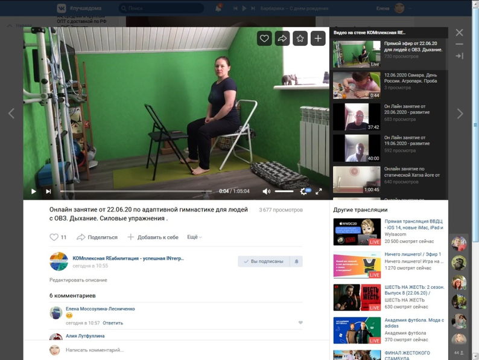479x360 pixels.
Task: Click the share arrow overlay on video
Action: tap(282, 39)
